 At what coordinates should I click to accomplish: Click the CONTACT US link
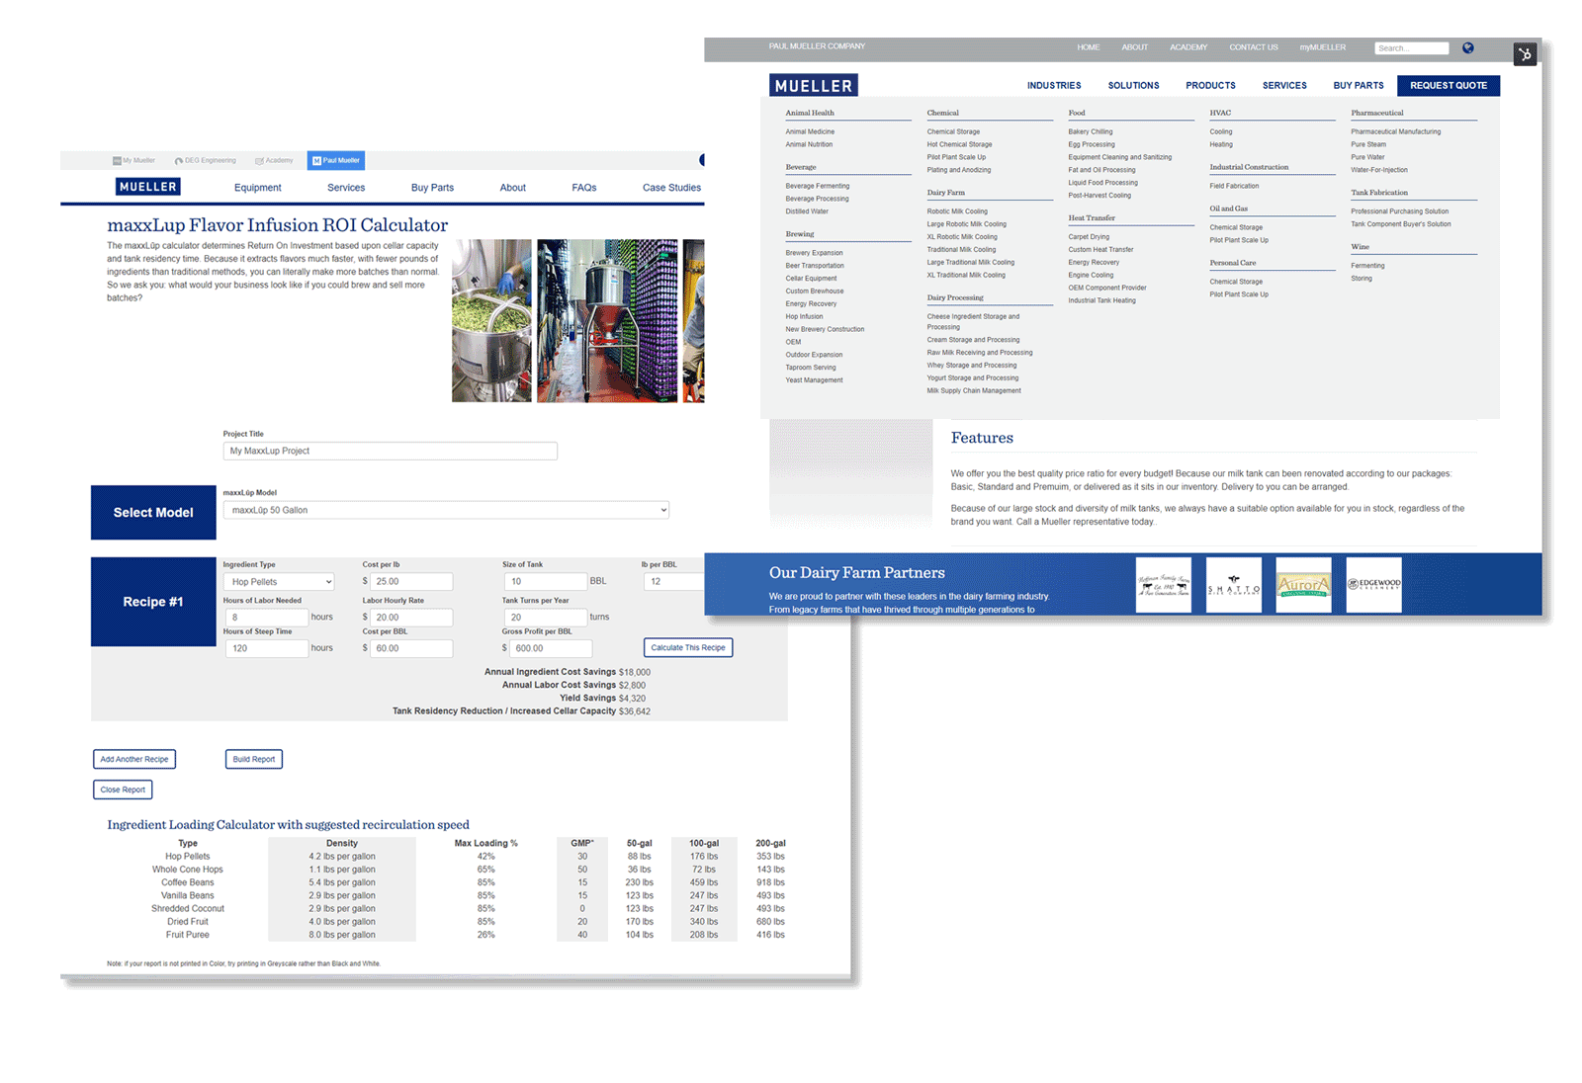point(1254,47)
